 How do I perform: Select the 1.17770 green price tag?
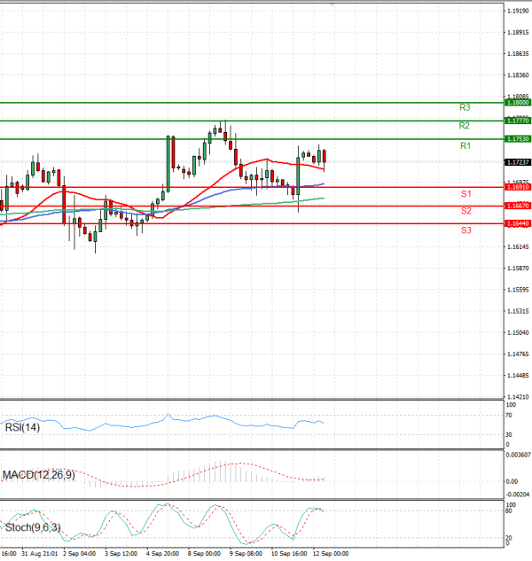pos(518,121)
